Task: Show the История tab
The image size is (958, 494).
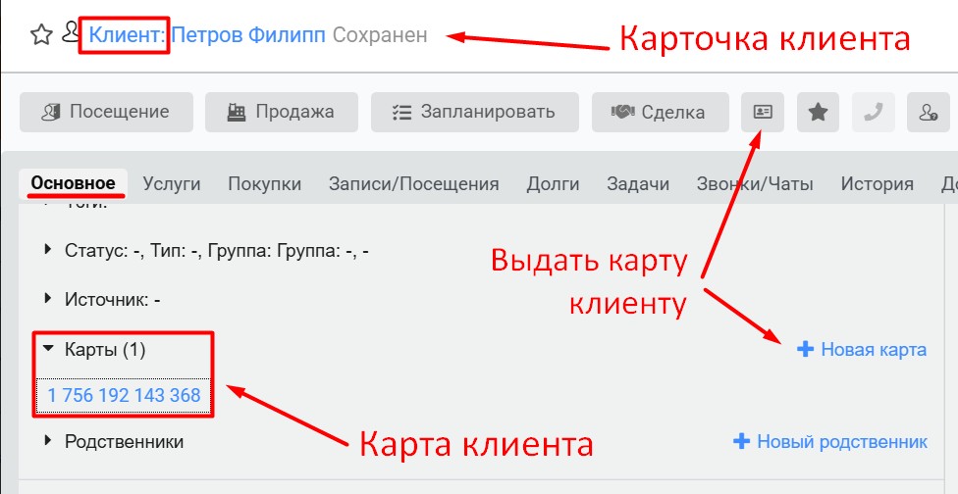Action: coord(877,183)
